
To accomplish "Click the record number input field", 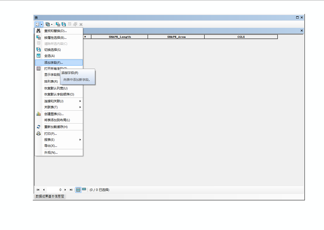I will point(55,190).
